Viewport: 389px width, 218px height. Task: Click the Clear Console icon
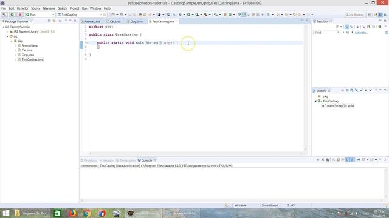tap(334, 160)
